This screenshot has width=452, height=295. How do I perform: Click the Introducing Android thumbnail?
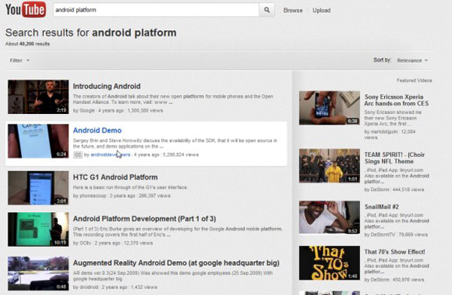pos(38,97)
